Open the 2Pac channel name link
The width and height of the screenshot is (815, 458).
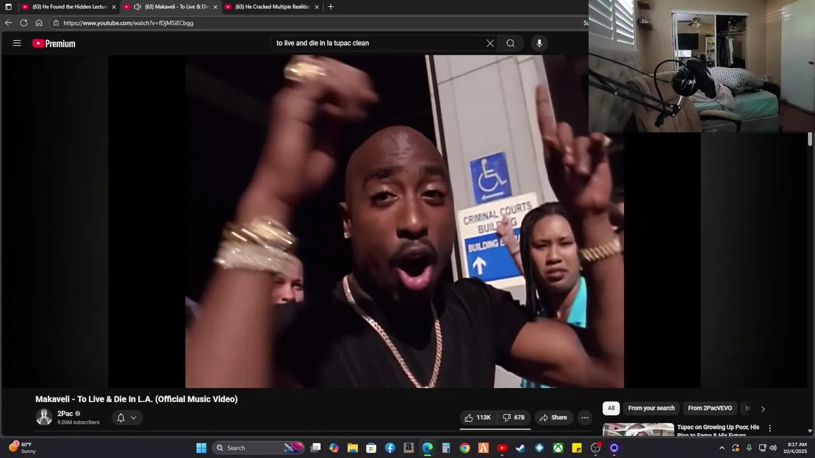[65, 413]
